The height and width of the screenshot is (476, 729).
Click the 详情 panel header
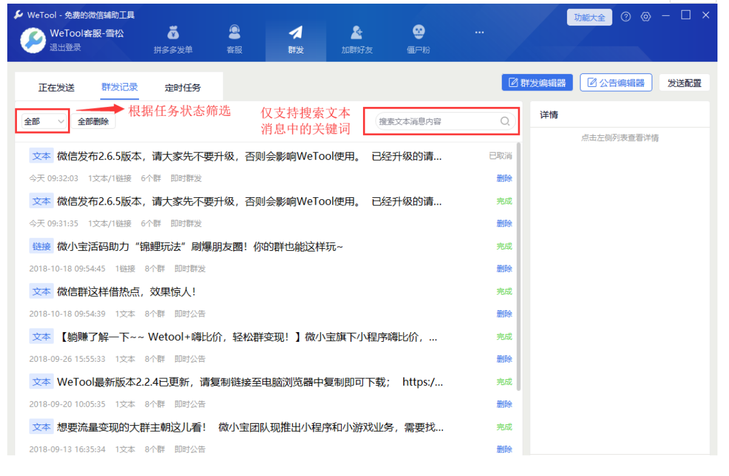[x=549, y=115]
